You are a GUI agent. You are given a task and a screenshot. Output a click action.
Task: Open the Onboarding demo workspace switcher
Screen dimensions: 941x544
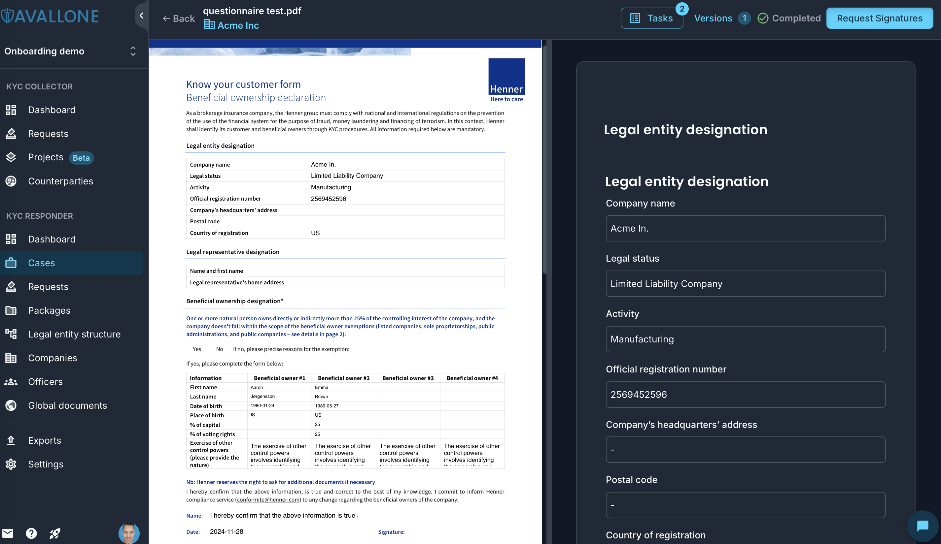coord(71,51)
